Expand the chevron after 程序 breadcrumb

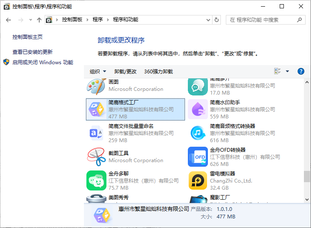108,20
